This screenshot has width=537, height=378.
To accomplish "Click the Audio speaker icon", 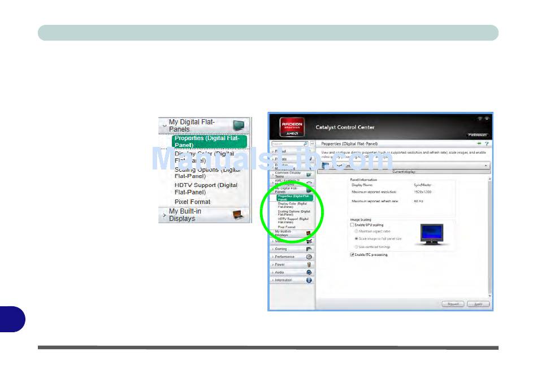I will click(309, 272).
